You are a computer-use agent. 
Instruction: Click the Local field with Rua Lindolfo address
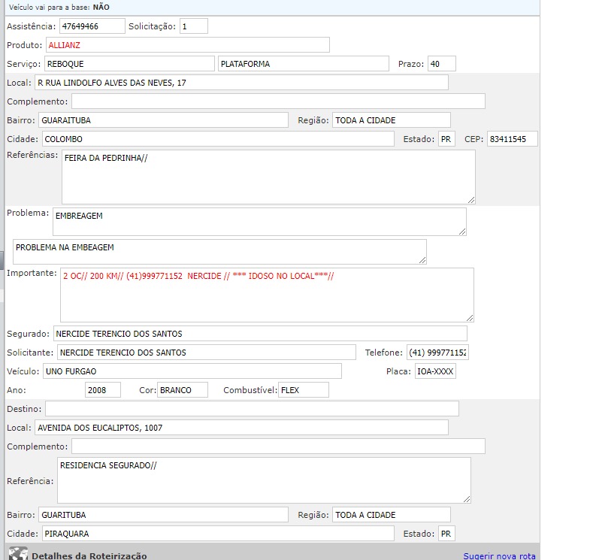(241, 83)
